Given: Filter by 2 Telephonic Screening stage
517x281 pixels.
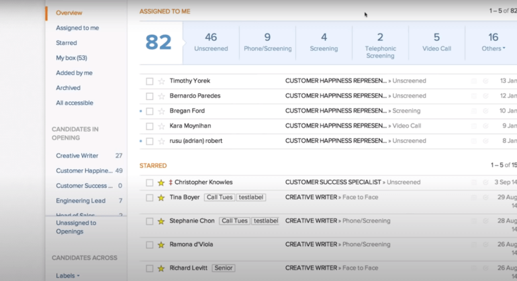Looking at the screenshot, I should pos(380,43).
